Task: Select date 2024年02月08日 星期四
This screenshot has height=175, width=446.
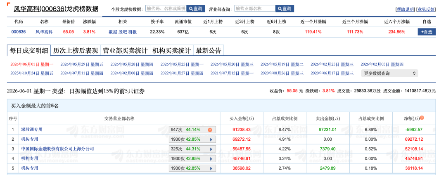Action: coord(132,73)
